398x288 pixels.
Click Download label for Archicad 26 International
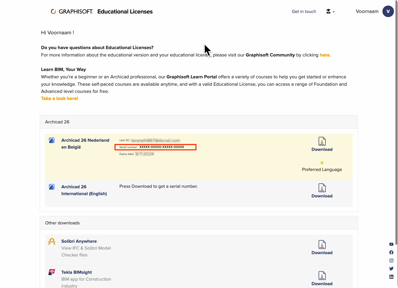click(x=322, y=196)
